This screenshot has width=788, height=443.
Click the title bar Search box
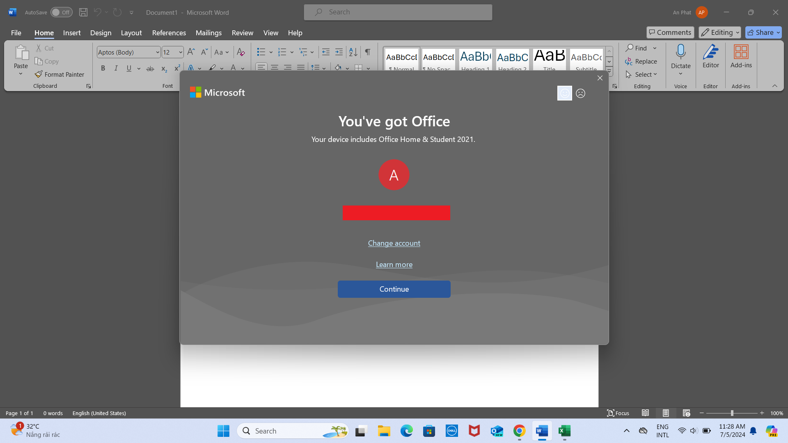click(x=398, y=12)
